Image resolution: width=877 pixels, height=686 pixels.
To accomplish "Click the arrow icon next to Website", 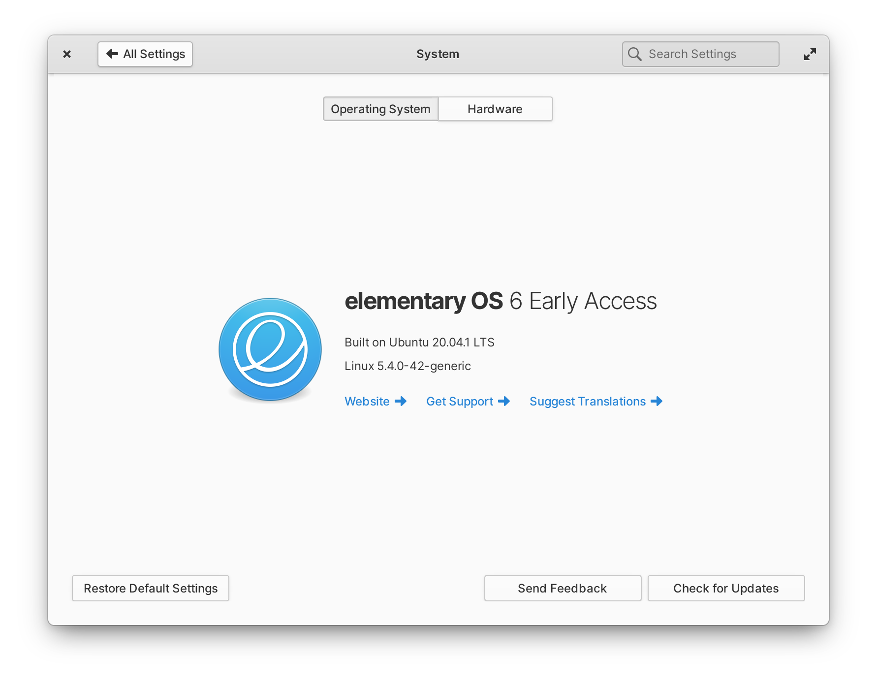I will click(401, 402).
